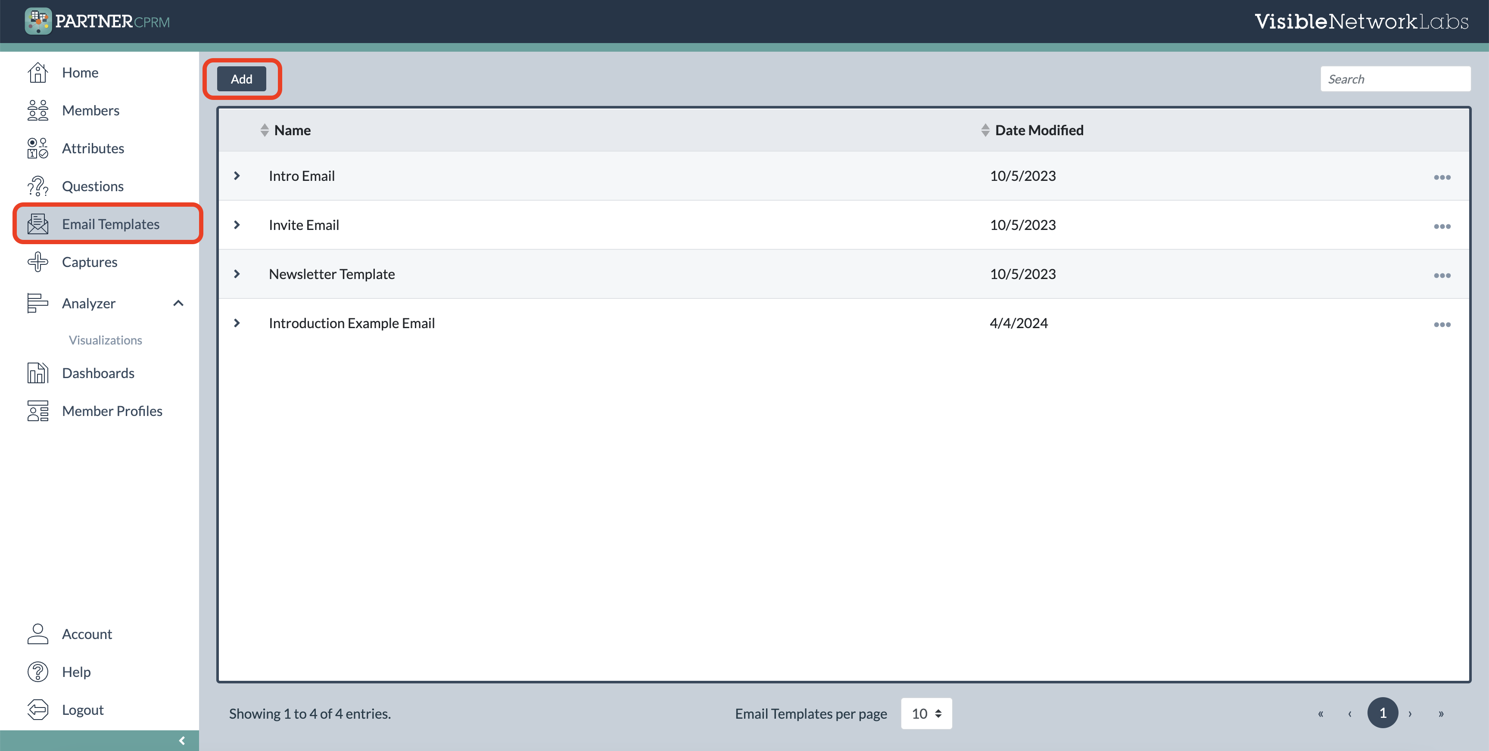Click the Logout arrow icon
The image size is (1489, 751).
[37, 709]
